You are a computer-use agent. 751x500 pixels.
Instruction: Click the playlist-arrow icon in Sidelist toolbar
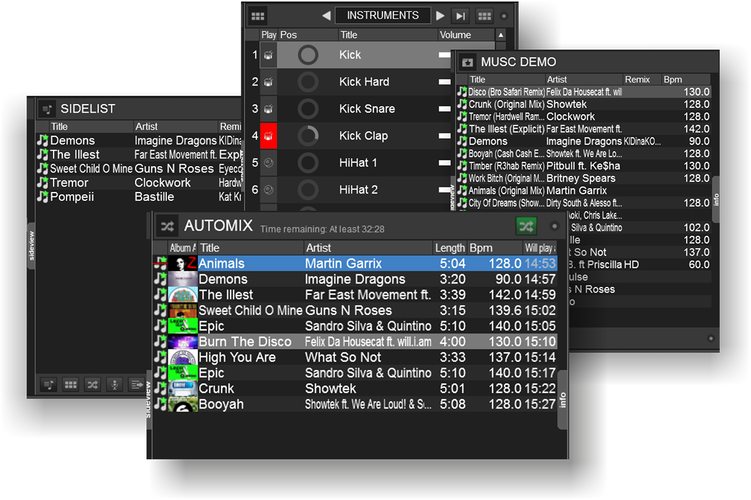tap(136, 385)
